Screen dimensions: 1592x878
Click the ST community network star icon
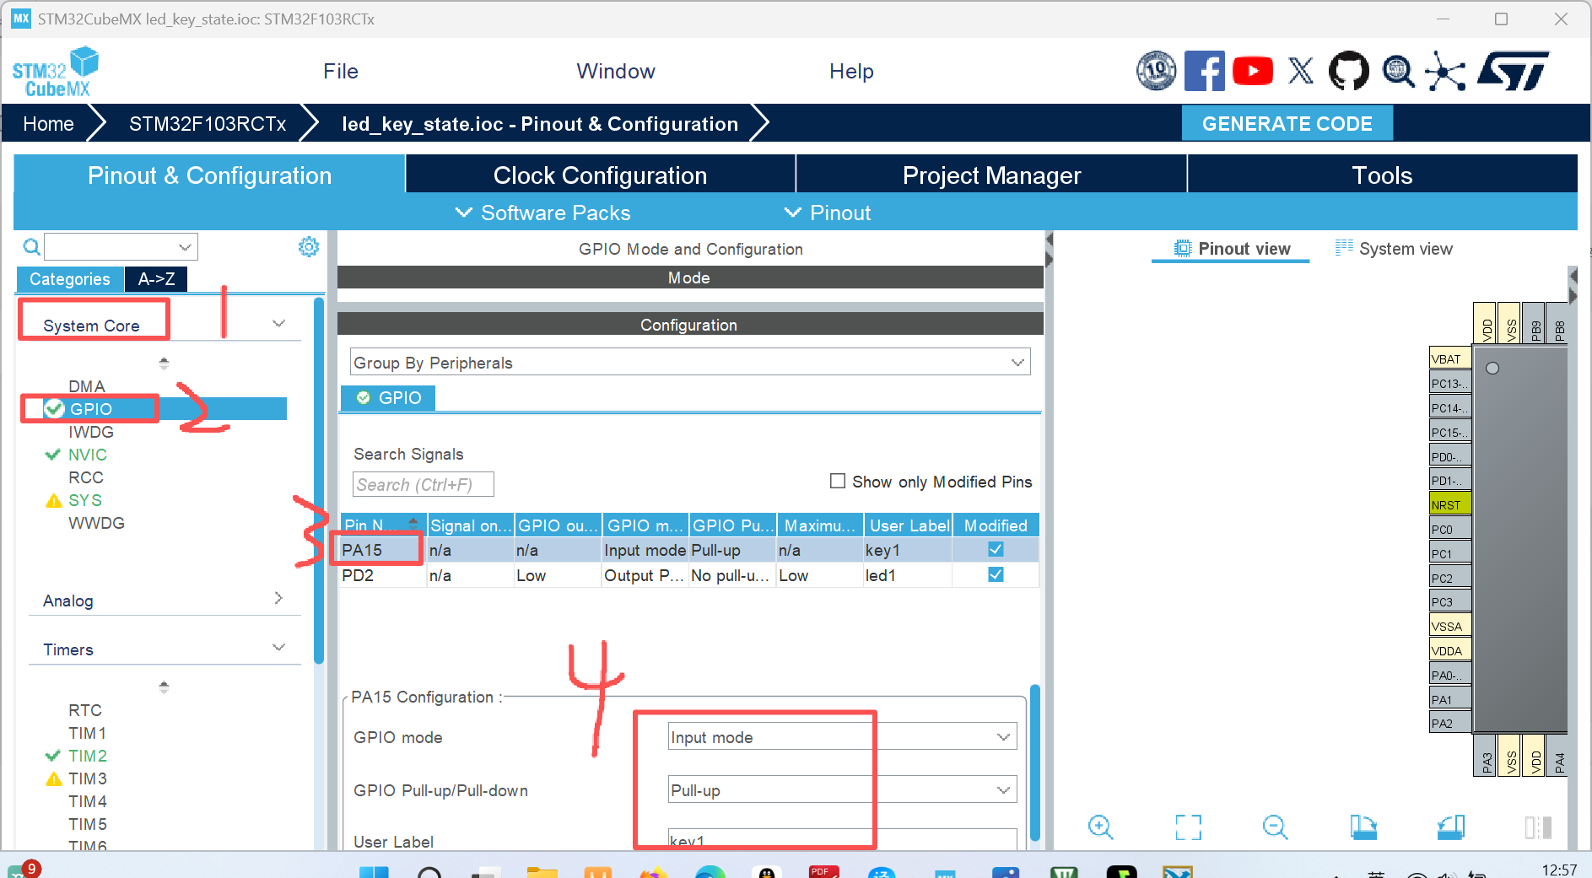click(1445, 71)
